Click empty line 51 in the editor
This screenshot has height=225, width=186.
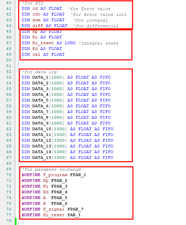tap(74, 66)
